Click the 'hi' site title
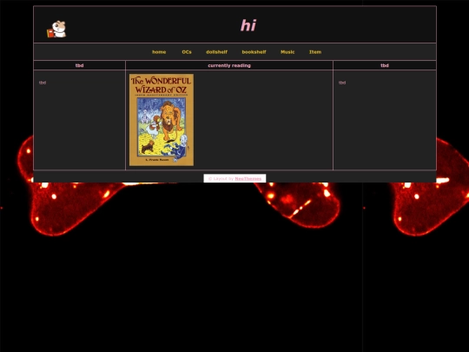The width and height of the screenshot is (469, 352). (248, 25)
